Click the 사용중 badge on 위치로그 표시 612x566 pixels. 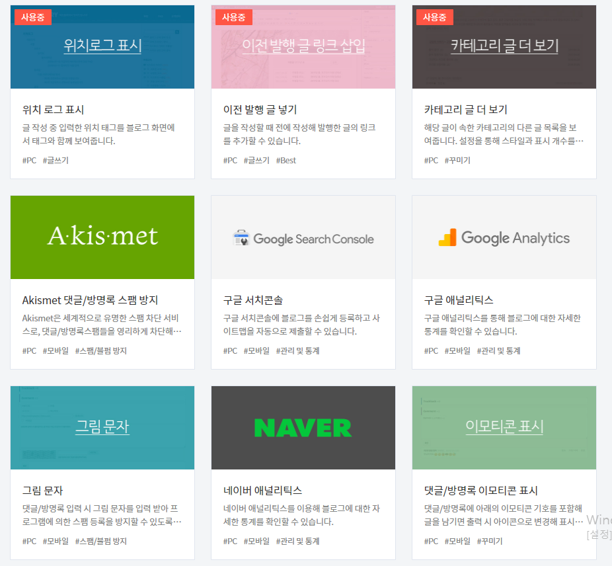(33, 17)
